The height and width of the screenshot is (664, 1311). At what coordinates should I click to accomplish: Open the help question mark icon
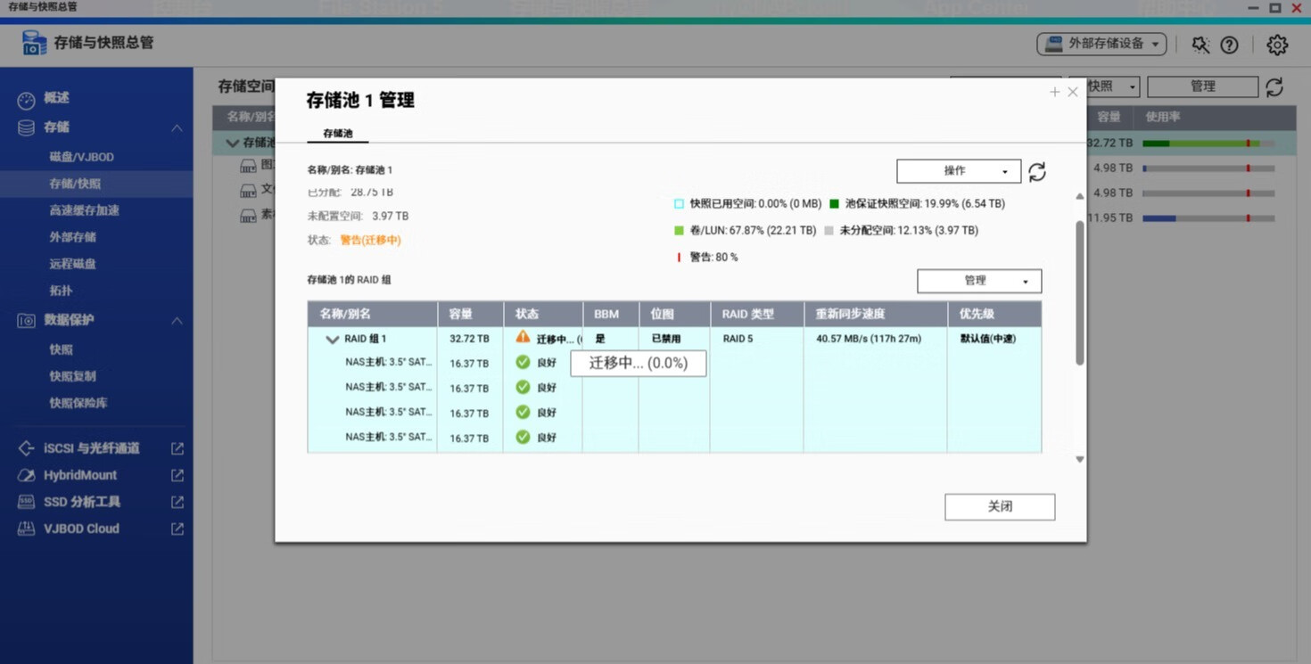pyautogui.click(x=1229, y=45)
